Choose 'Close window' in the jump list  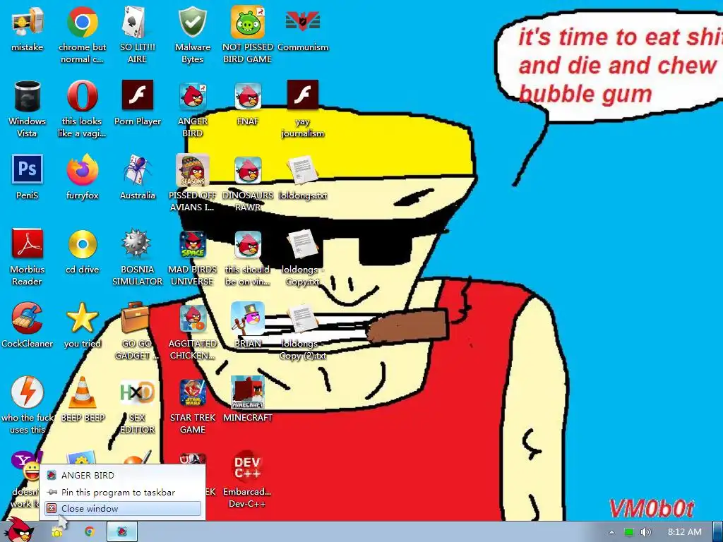(x=122, y=508)
